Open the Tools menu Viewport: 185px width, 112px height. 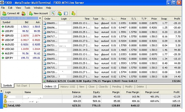click(x=27, y=8)
